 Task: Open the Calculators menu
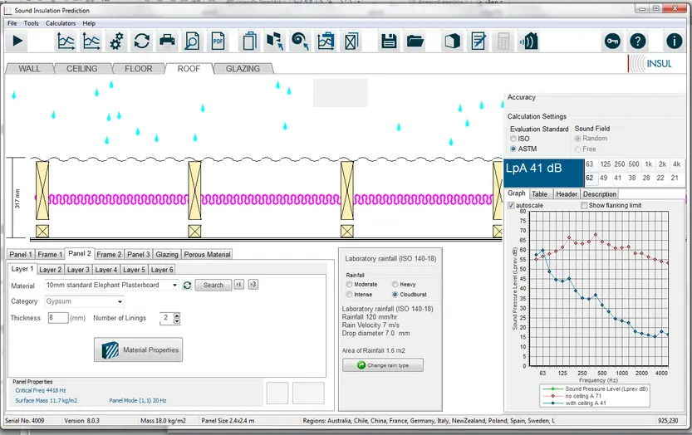tap(61, 23)
